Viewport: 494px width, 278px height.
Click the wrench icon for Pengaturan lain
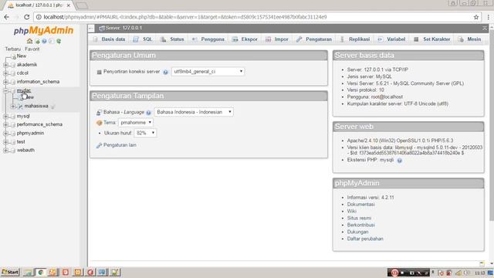[x=99, y=145]
